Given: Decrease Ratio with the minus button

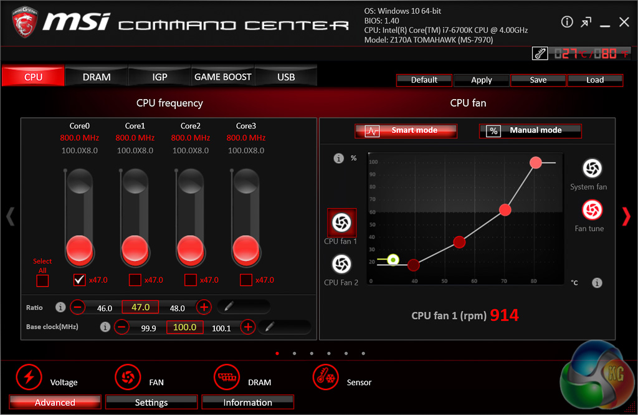Looking at the screenshot, I should (x=77, y=307).
